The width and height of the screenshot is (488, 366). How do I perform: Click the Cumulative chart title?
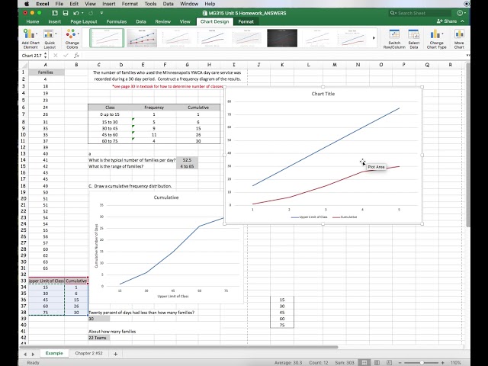(x=166, y=197)
